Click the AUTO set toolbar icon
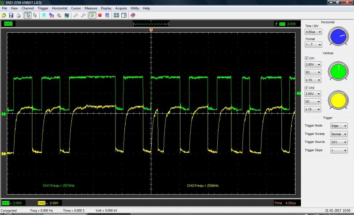This screenshot has width=354, height=215. click(x=107, y=15)
